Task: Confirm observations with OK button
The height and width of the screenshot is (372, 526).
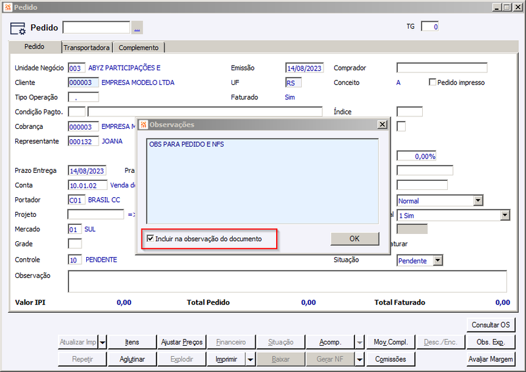Action: [x=354, y=239]
